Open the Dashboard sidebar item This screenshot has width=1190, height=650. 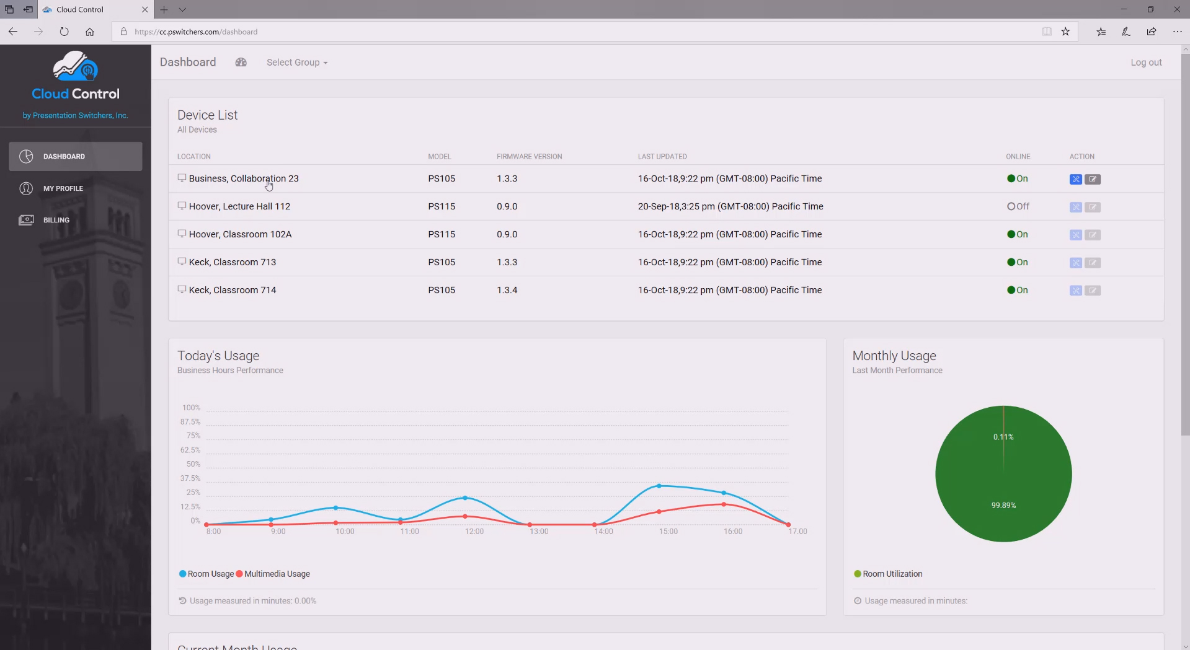point(75,156)
